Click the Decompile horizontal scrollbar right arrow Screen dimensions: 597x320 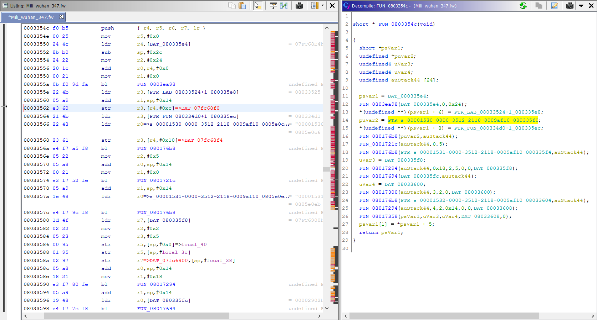tap(593, 316)
